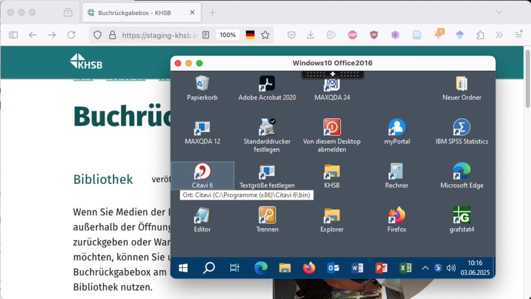The height and width of the screenshot is (299, 531).
Task: Launch the Firefox desktop shortcut
Action: tap(397, 220)
